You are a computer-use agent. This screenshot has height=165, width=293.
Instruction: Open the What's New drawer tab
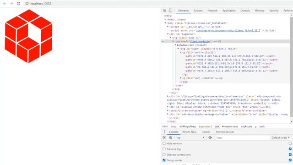189,132
